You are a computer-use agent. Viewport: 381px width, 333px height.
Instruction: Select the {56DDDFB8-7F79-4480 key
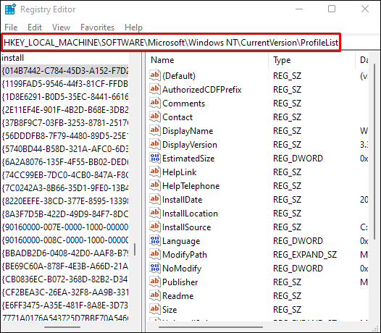click(x=64, y=136)
